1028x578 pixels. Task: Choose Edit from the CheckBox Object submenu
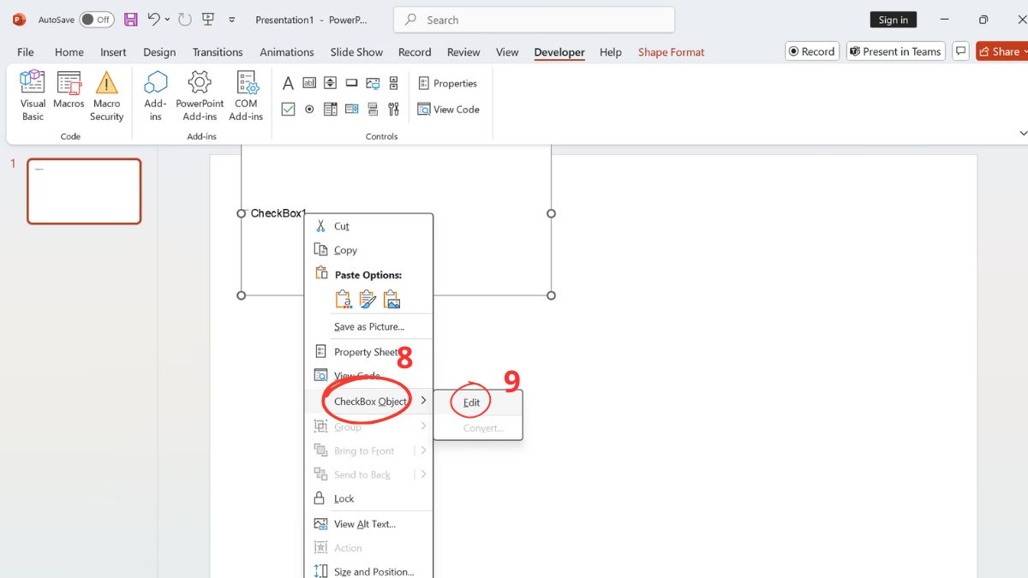coord(469,402)
